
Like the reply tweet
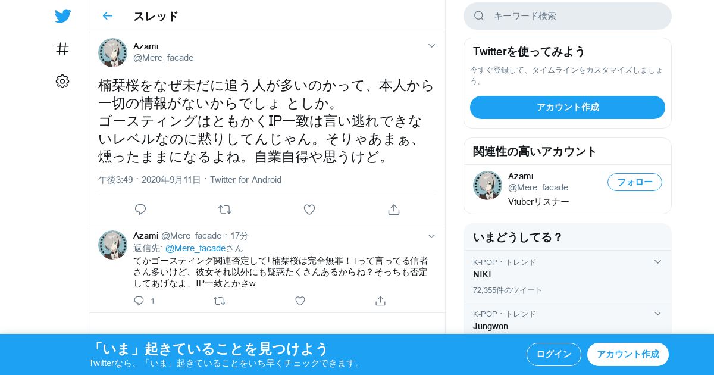tap(300, 301)
